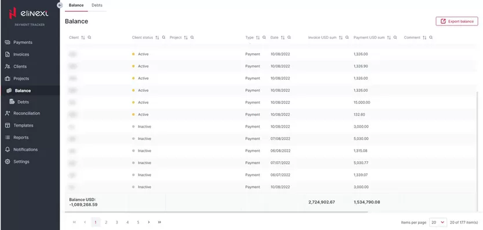Sort by the Comment column
The image size is (483, 230).
click(x=425, y=38)
